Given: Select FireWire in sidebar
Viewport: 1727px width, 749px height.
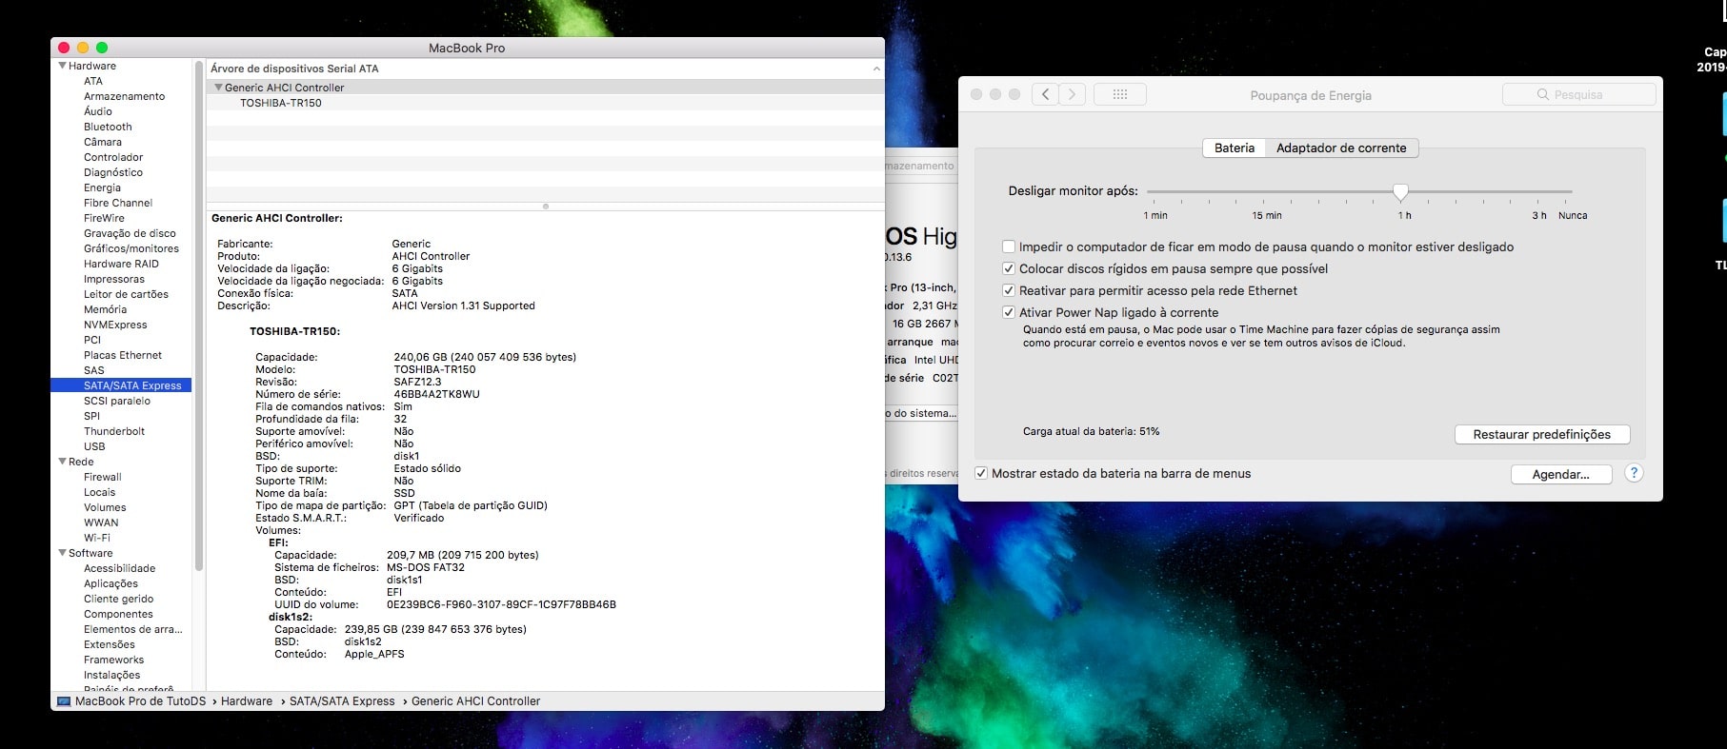Looking at the screenshot, I should (104, 218).
